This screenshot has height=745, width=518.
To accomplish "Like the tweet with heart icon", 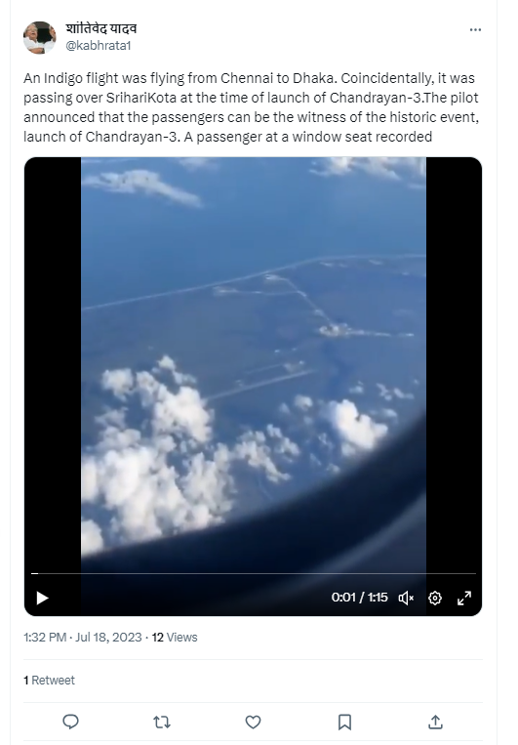I will coord(253,722).
